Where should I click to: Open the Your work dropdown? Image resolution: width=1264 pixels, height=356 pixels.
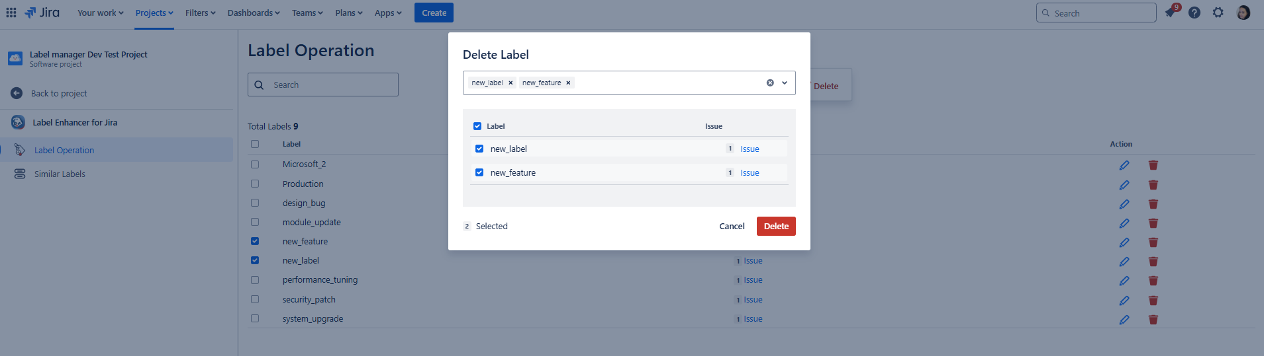[x=101, y=13]
